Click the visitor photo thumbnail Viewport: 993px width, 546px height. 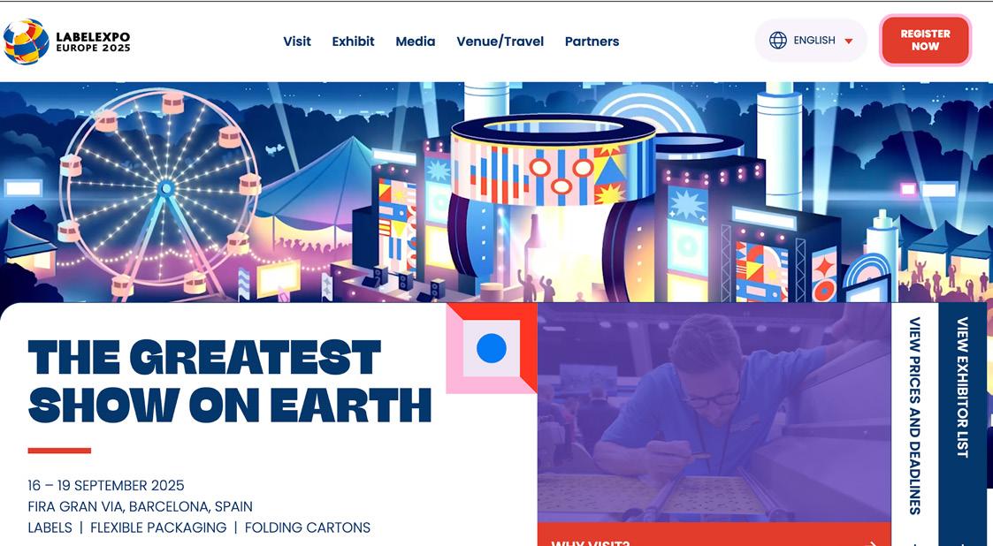714,413
